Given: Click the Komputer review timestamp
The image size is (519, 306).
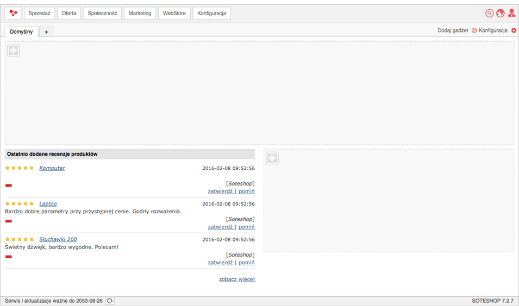Looking at the screenshot, I should (228, 168).
